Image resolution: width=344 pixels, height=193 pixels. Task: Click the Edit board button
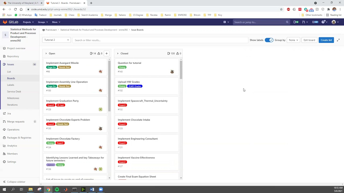click(x=309, y=40)
